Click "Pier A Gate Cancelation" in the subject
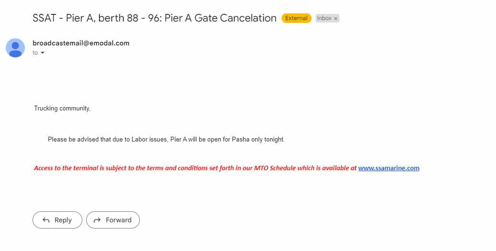Screen dimensions: 496x251 click(x=221, y=18)
